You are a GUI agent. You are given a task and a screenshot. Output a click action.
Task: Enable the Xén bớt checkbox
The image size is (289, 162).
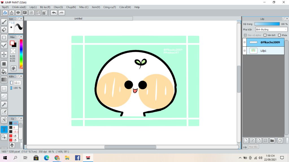(x=265, y=35)
